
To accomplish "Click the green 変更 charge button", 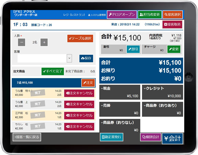I will point(174,49).
